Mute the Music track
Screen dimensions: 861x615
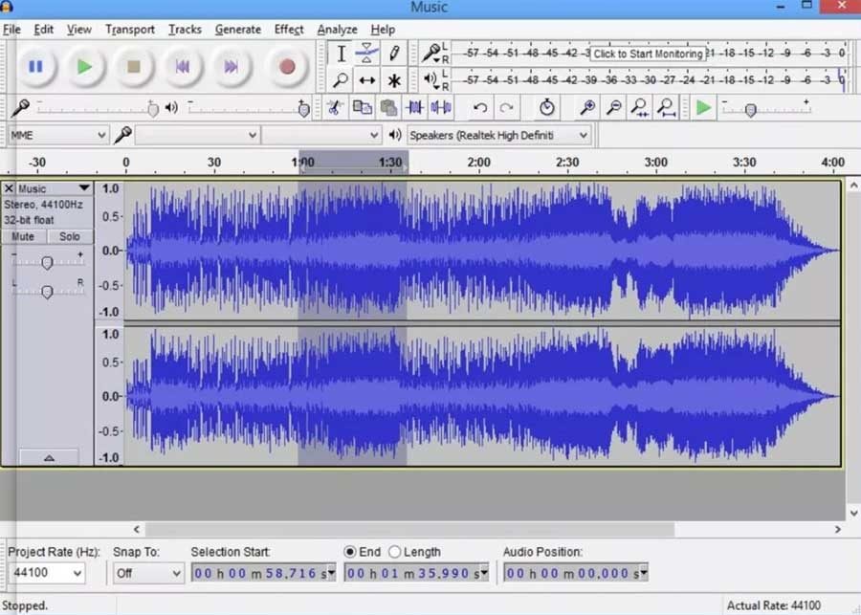click(x=23, y=236)
